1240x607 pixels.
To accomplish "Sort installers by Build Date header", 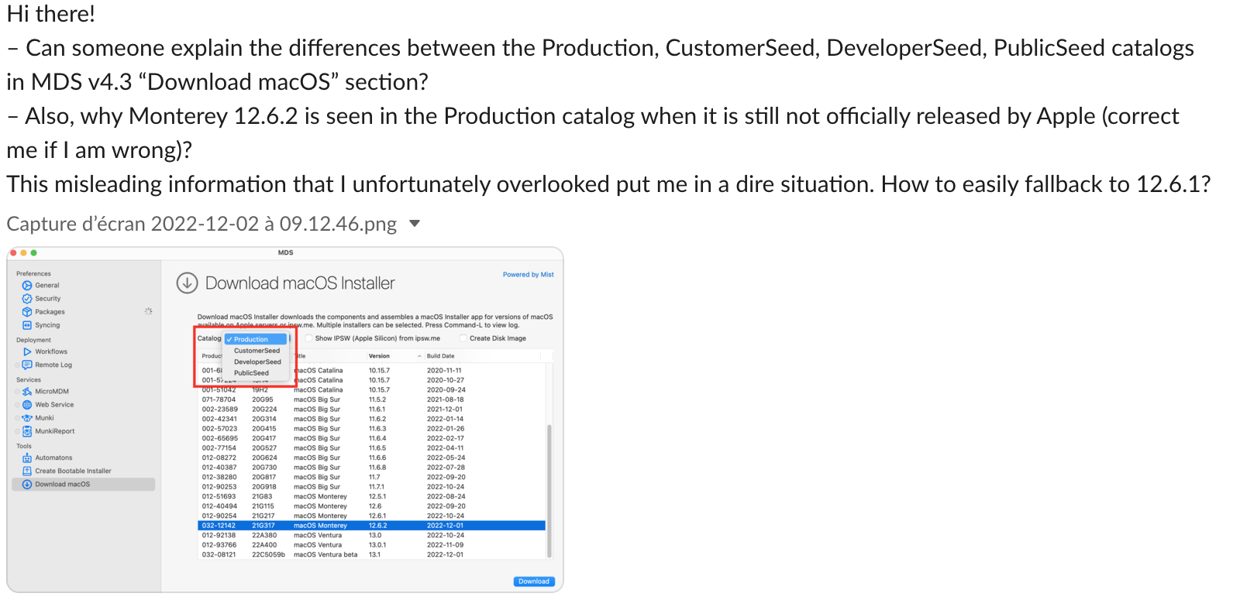I will (x=442, y=355).
